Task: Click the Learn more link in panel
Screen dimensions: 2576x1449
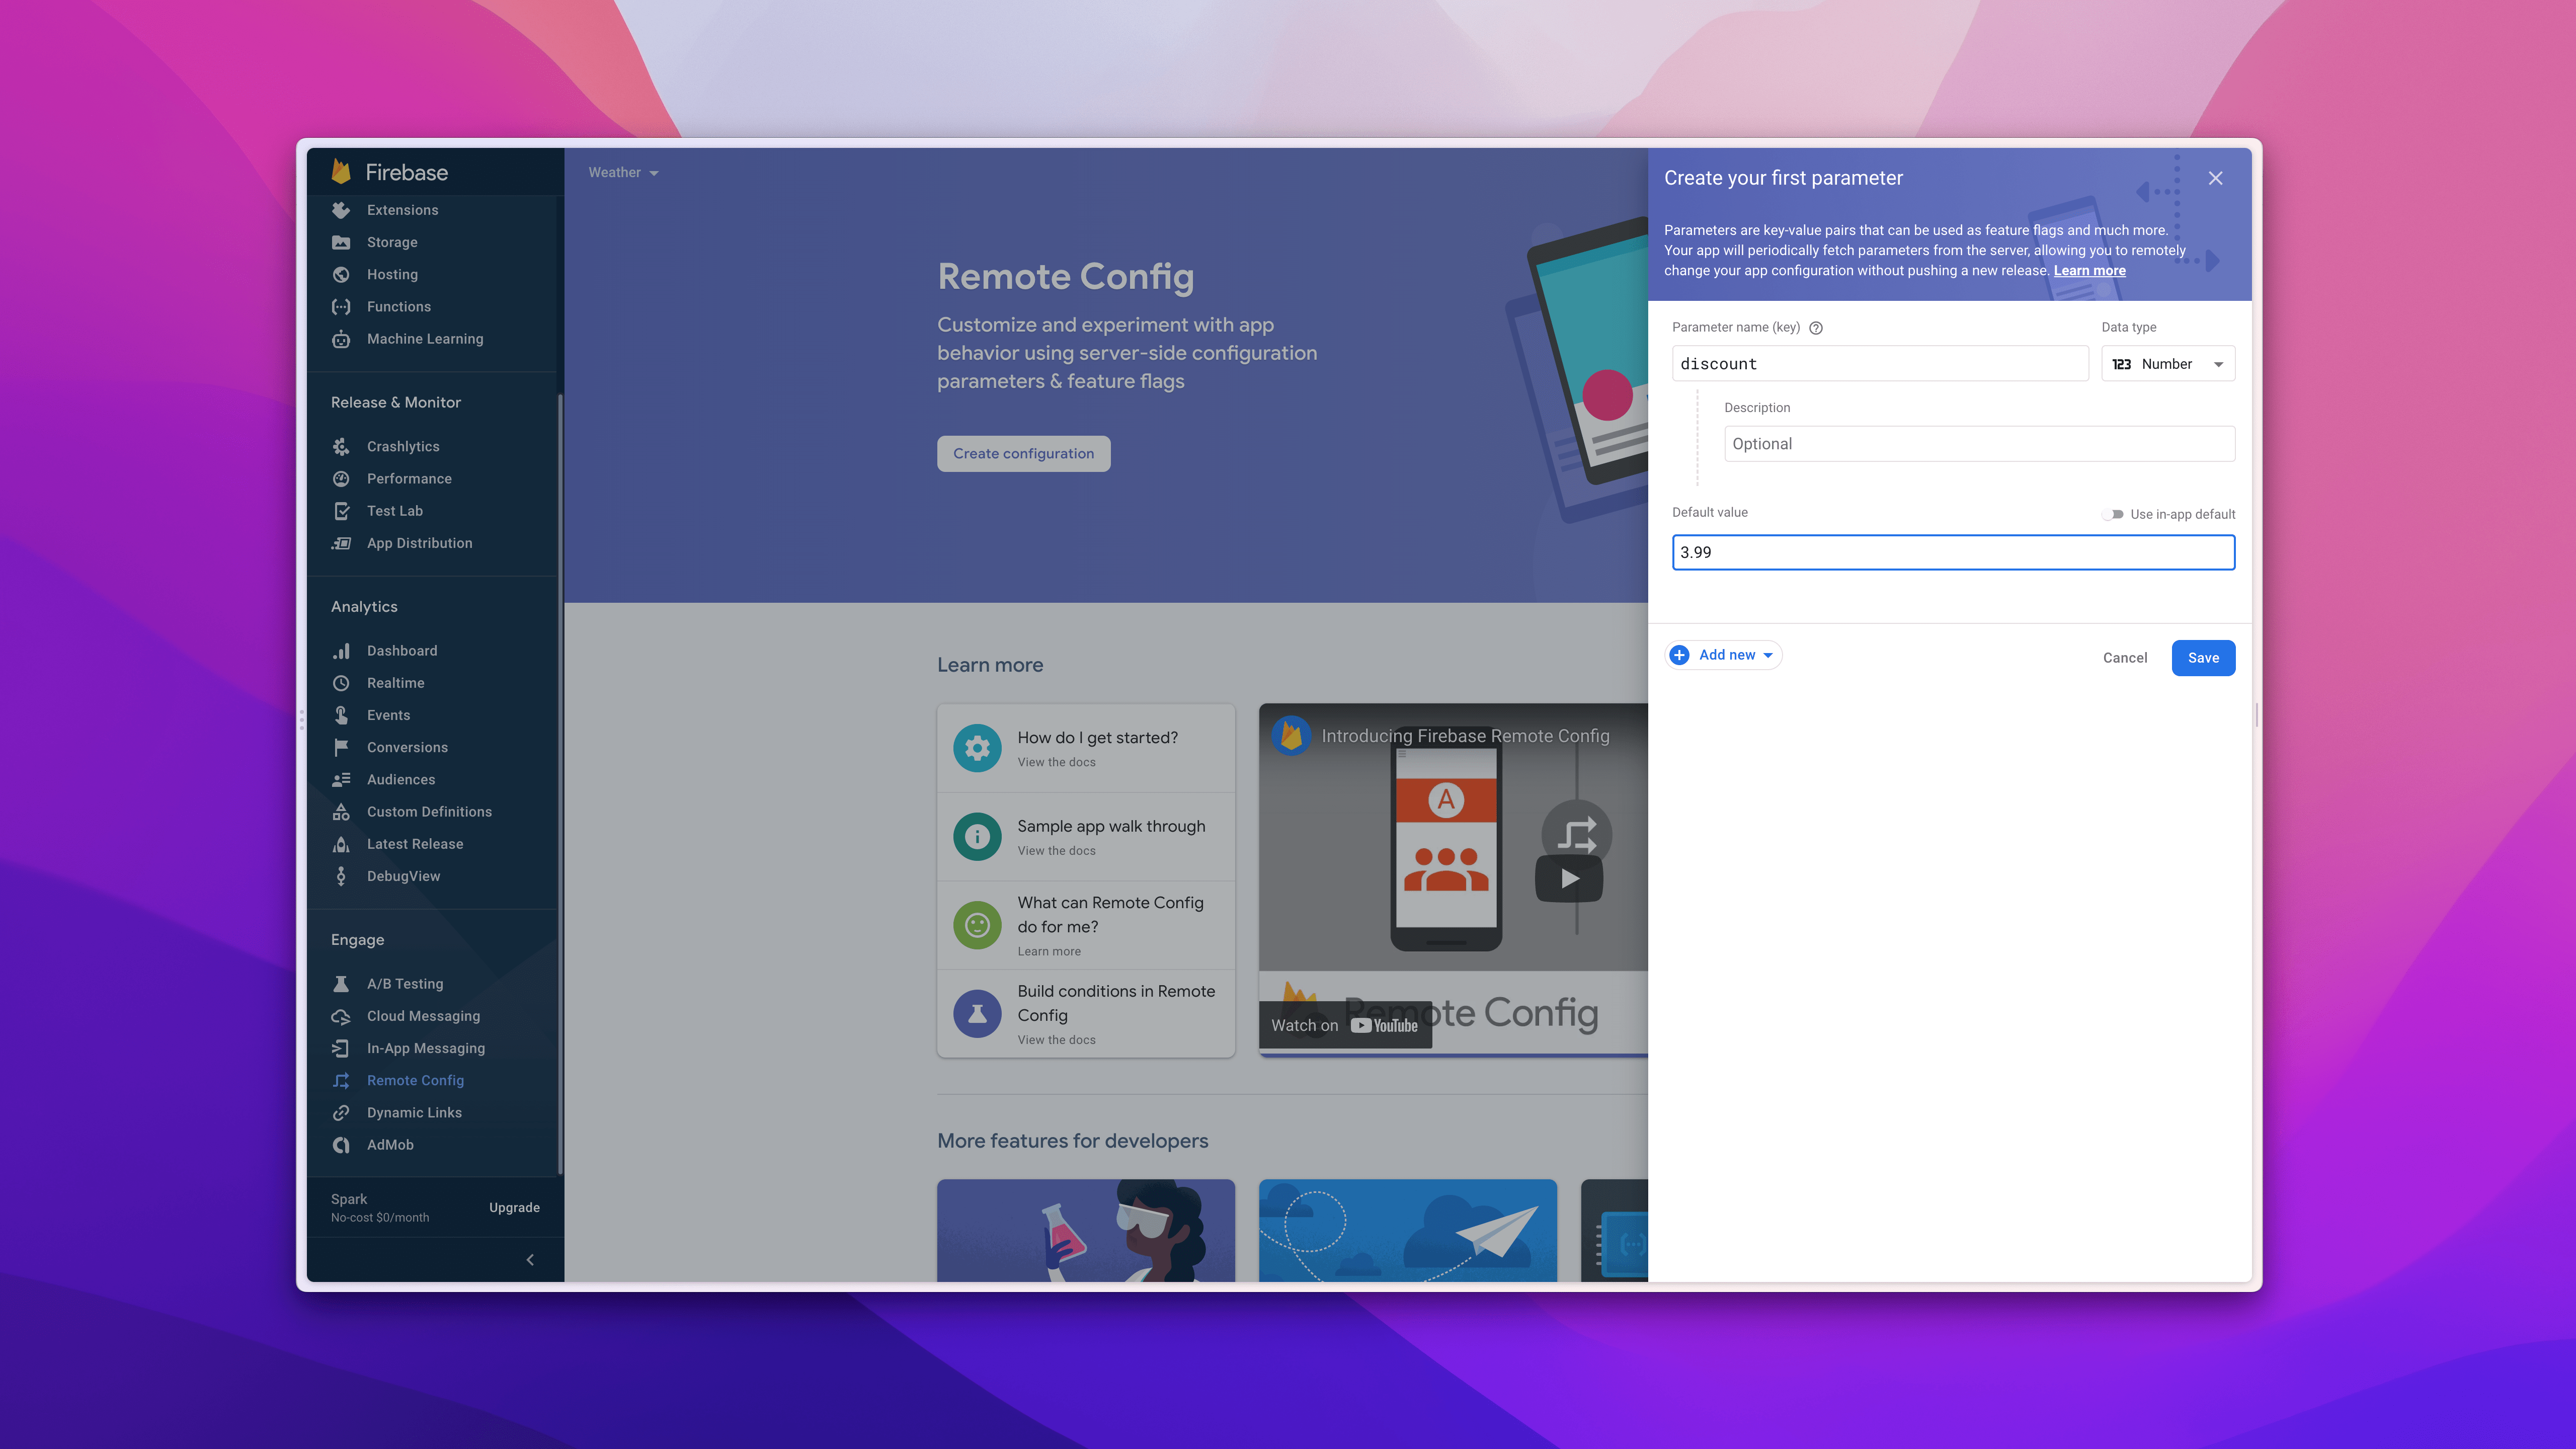Action: tap(2089, 271)
